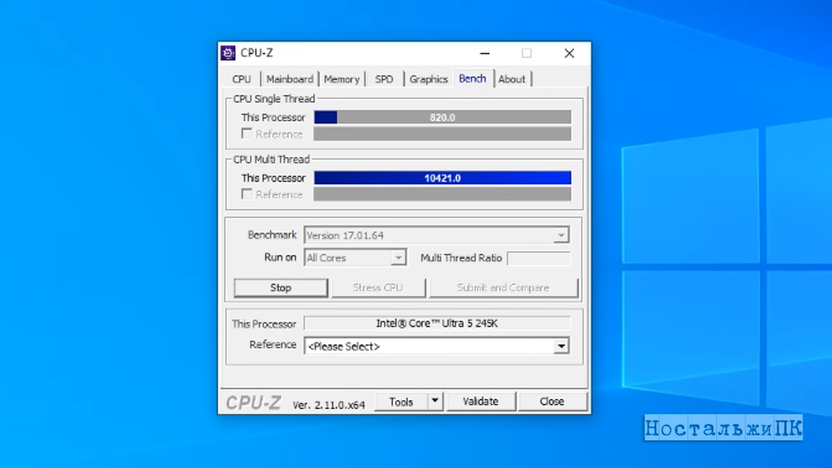Open the SPD tab
832x468 pixels.
pyautogui.click(x=384, y=79)
